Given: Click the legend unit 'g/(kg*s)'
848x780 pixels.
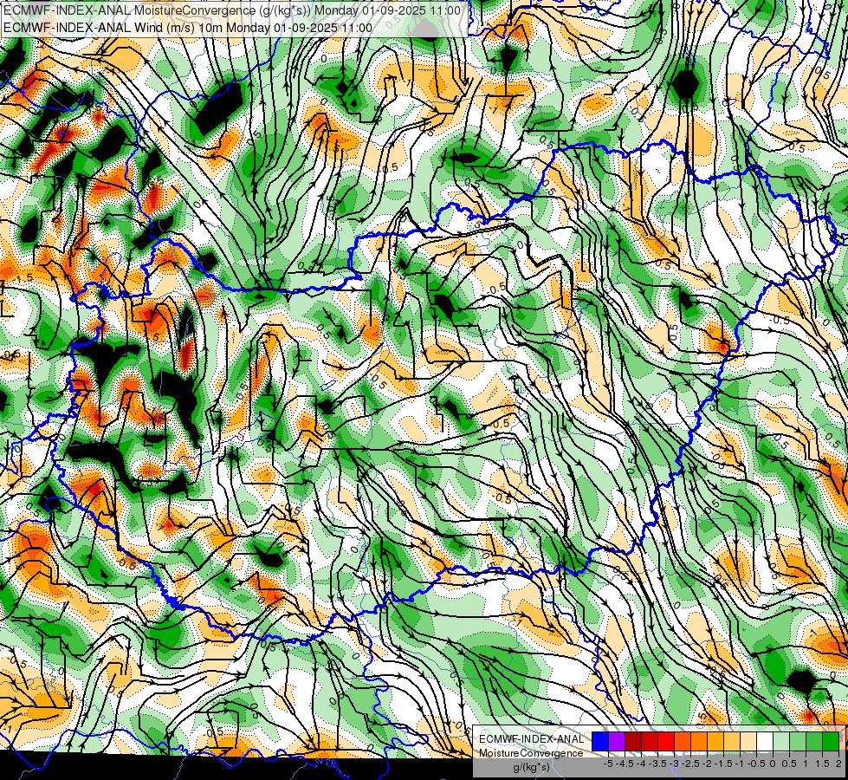Looking at the screenshot, I should (531, 767).
